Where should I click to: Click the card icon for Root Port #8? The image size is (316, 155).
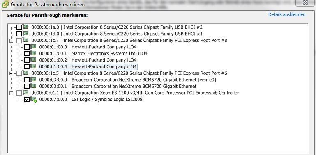pos(26,40)
